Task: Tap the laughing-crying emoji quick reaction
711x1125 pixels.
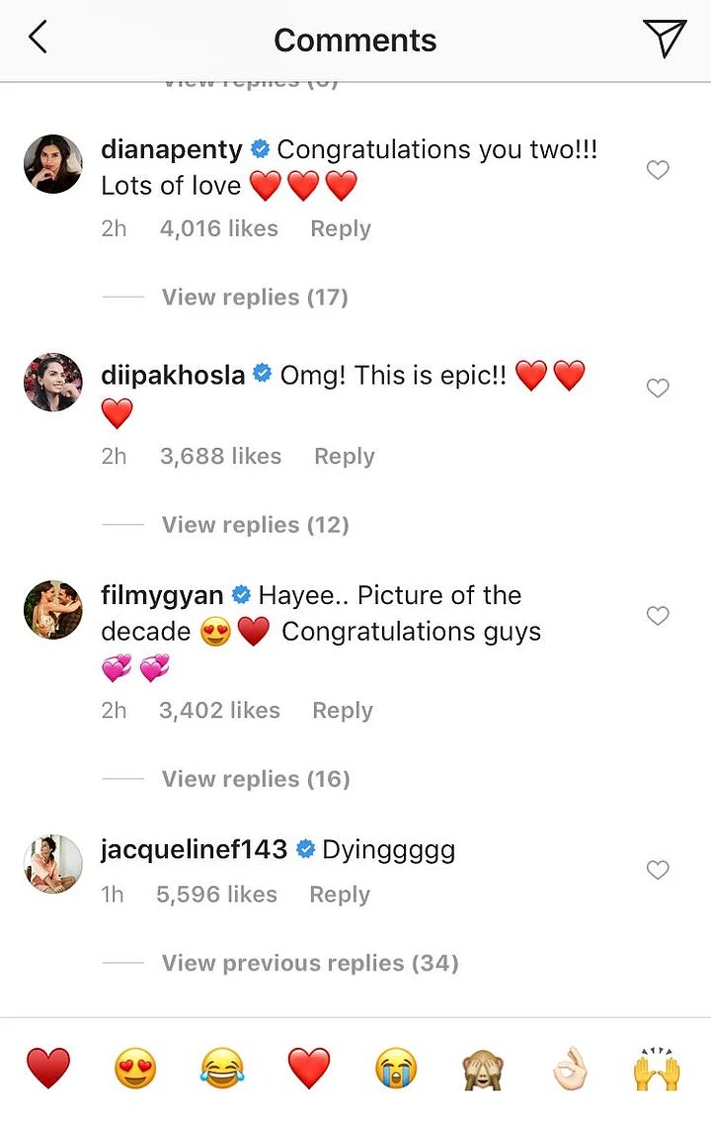Action: [222, 1069]
